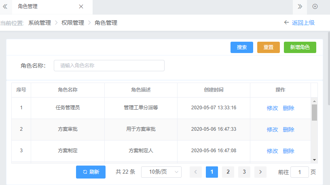The image size is (330, 185).
Task: Click the table's vertical scrollbar thumb
Action: pos(314,113)
